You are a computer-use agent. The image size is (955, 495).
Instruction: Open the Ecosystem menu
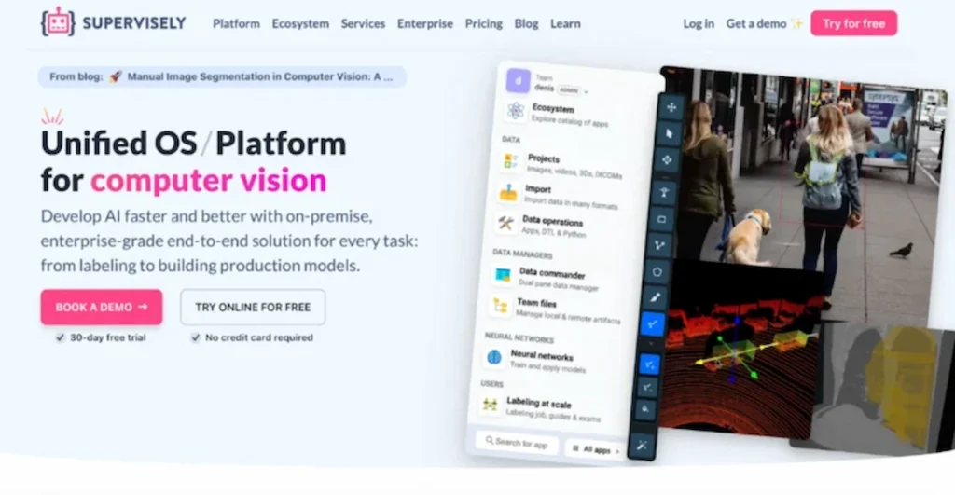[x=300, y=23]
